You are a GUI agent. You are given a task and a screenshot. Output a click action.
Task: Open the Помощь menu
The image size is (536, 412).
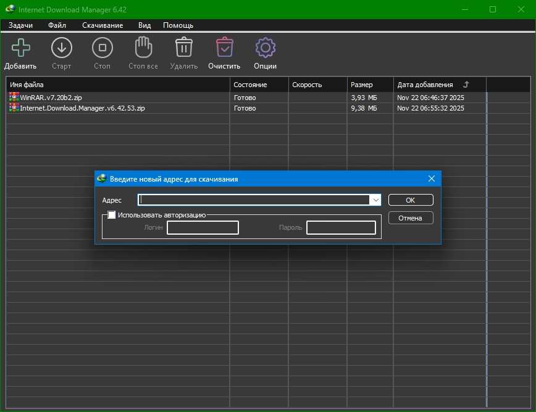pyautogui.click(x=178, y=25)
